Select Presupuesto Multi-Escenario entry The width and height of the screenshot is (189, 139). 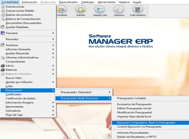tap(83, 98)
